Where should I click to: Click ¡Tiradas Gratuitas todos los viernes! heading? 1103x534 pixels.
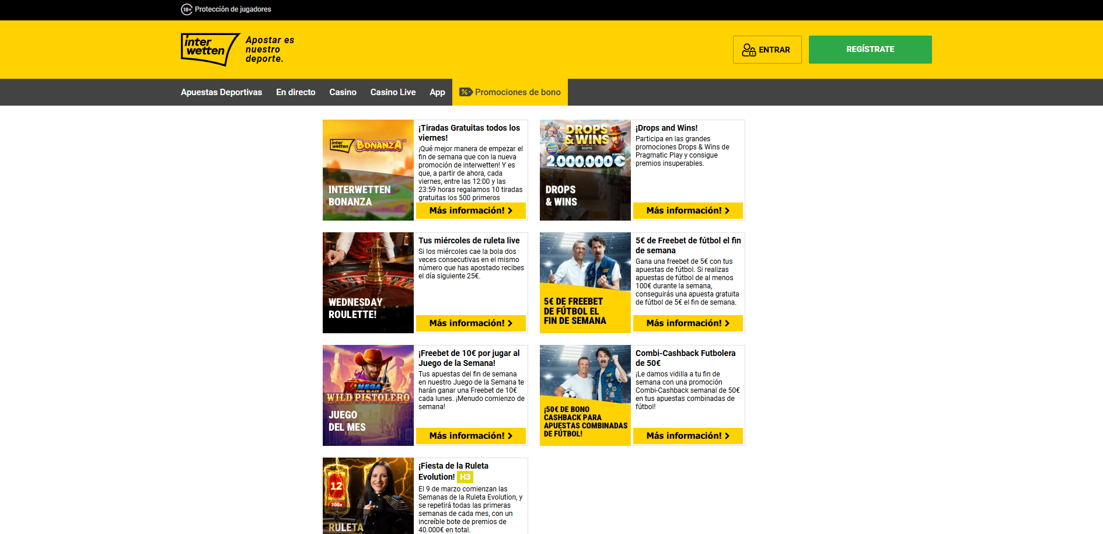point(469,132)
